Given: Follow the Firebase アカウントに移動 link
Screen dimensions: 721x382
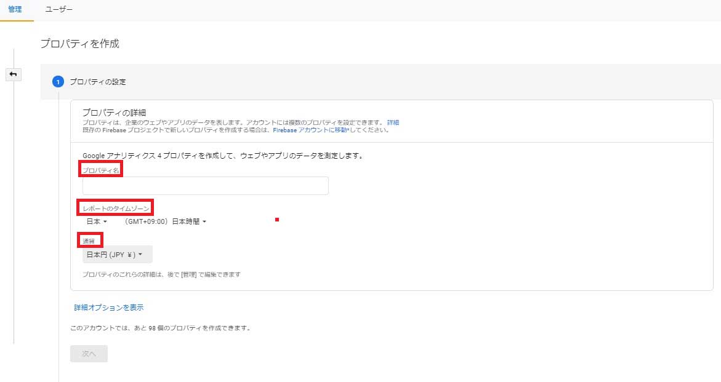Looking at the screenshot, I should (312, 130).
